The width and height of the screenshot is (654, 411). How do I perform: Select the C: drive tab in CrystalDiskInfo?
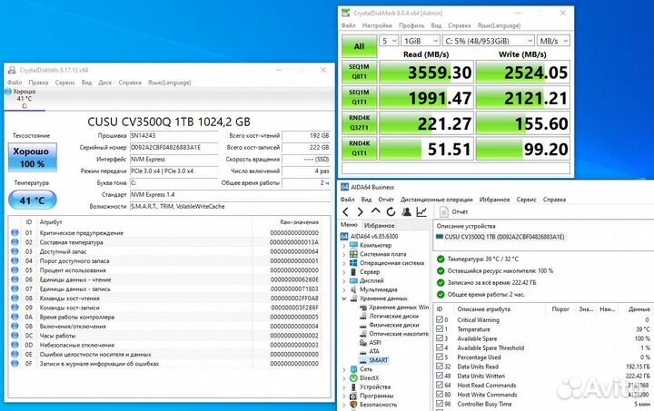point(25,99)
